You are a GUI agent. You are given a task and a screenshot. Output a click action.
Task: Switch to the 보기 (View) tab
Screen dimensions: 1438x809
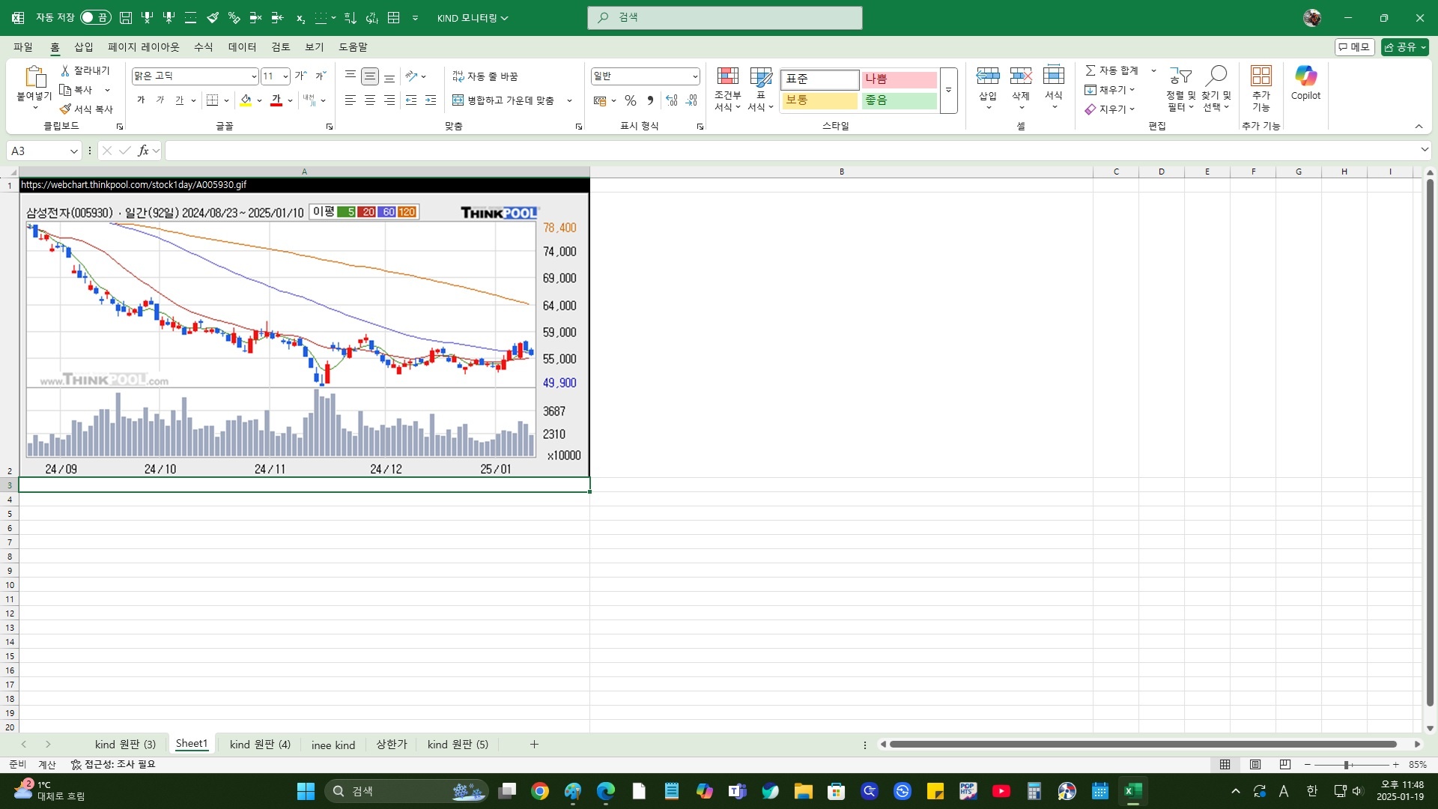point(315,47)
